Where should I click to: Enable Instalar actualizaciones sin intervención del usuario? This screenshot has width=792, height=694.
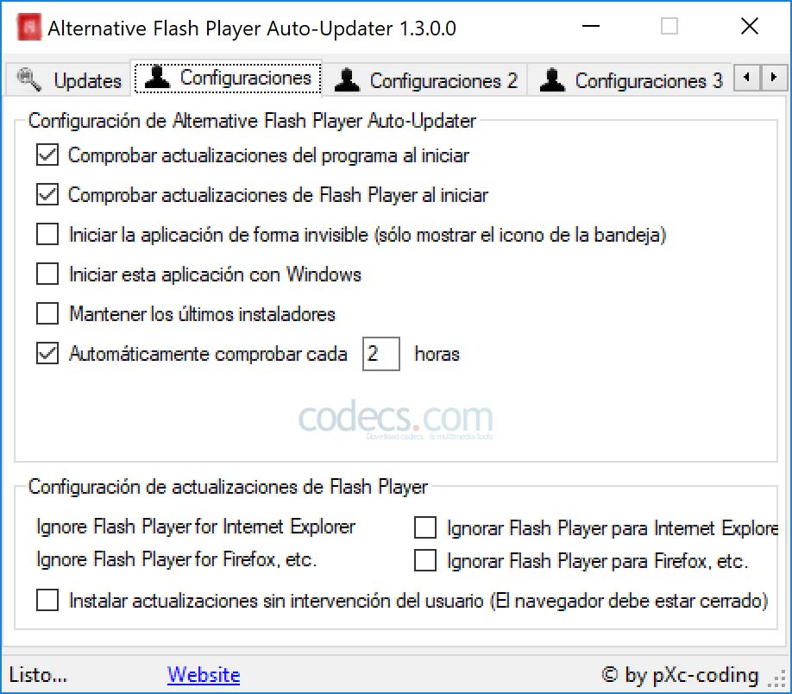pos(47,600)
